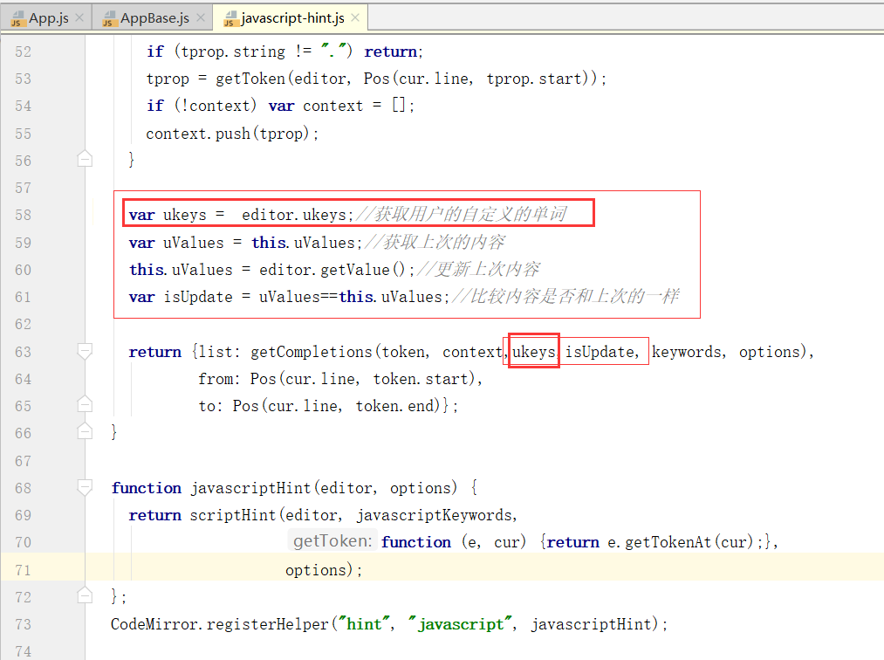The image size is (884, 660).
Task: Collapse fold marker at line 66
Action: pos(85,431)
